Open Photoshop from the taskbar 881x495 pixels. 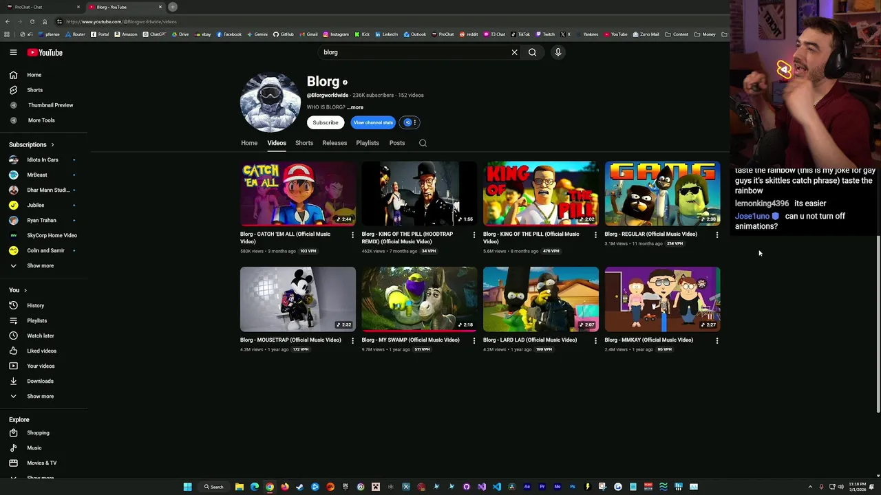point(573,487)
